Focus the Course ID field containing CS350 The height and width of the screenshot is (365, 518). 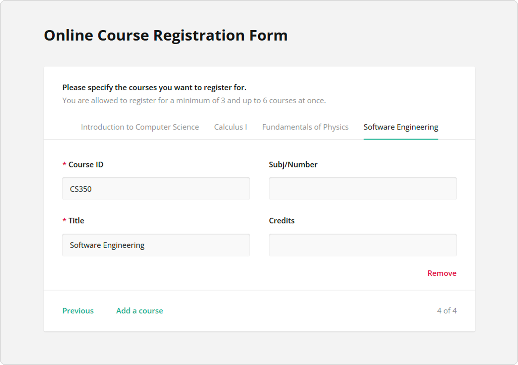click(x=156, y=189)
